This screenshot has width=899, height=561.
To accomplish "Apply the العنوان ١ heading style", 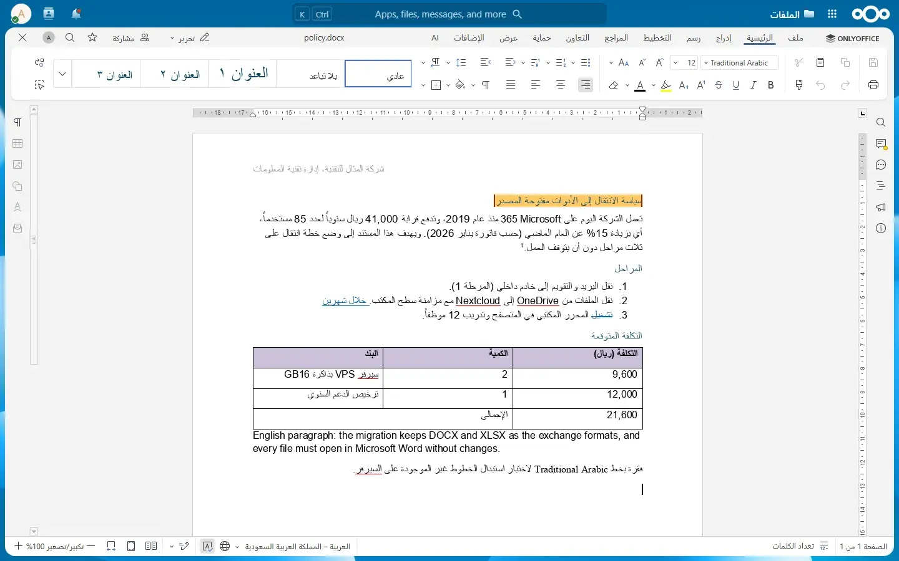I will click(x=243, y=74).
